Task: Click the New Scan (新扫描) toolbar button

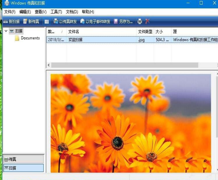Action: pos(11,21)
